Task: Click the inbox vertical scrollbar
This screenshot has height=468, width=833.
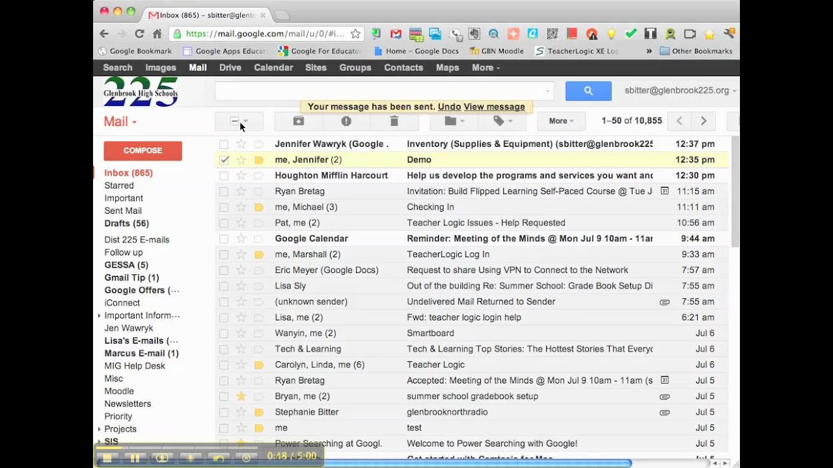Action: coord(735,192)
